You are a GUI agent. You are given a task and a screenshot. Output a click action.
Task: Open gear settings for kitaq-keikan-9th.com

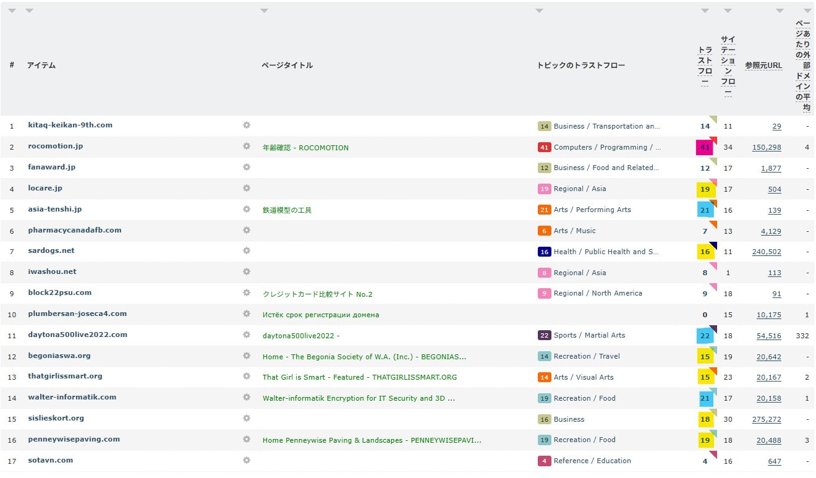tap(247, 126)
